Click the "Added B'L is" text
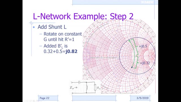 [55, 46]
